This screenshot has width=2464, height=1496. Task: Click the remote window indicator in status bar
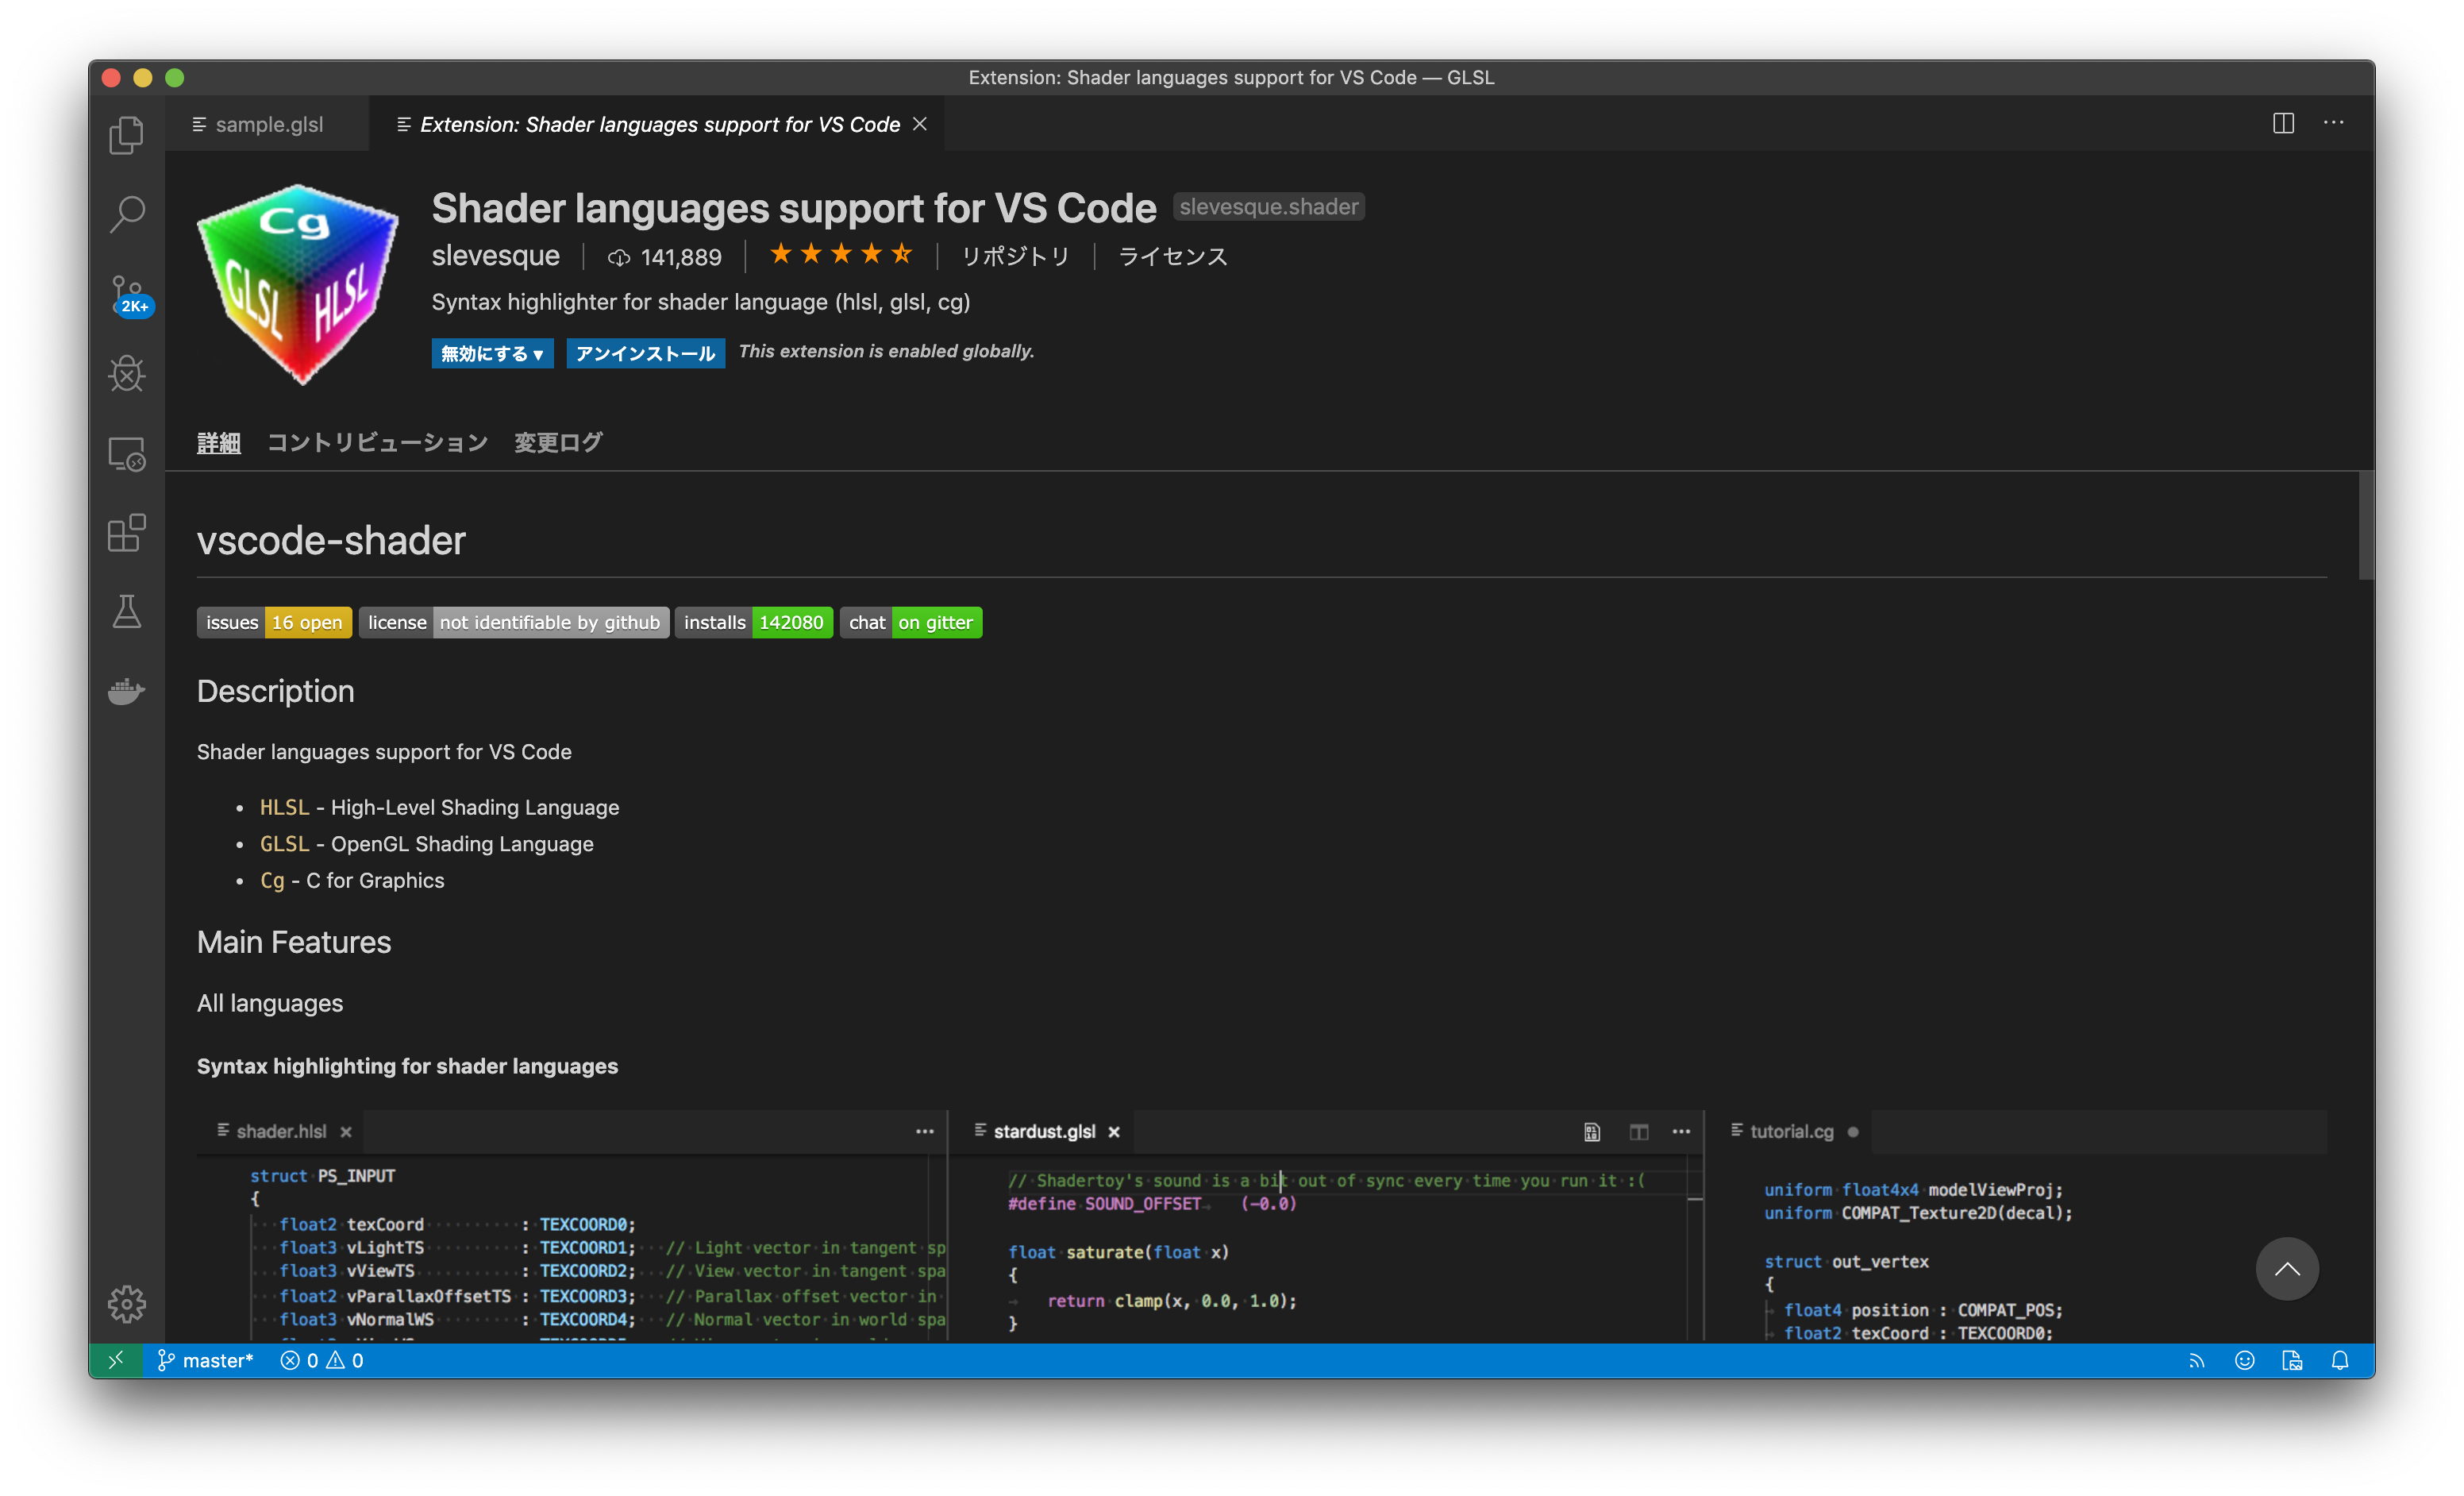click(116, 1360)
